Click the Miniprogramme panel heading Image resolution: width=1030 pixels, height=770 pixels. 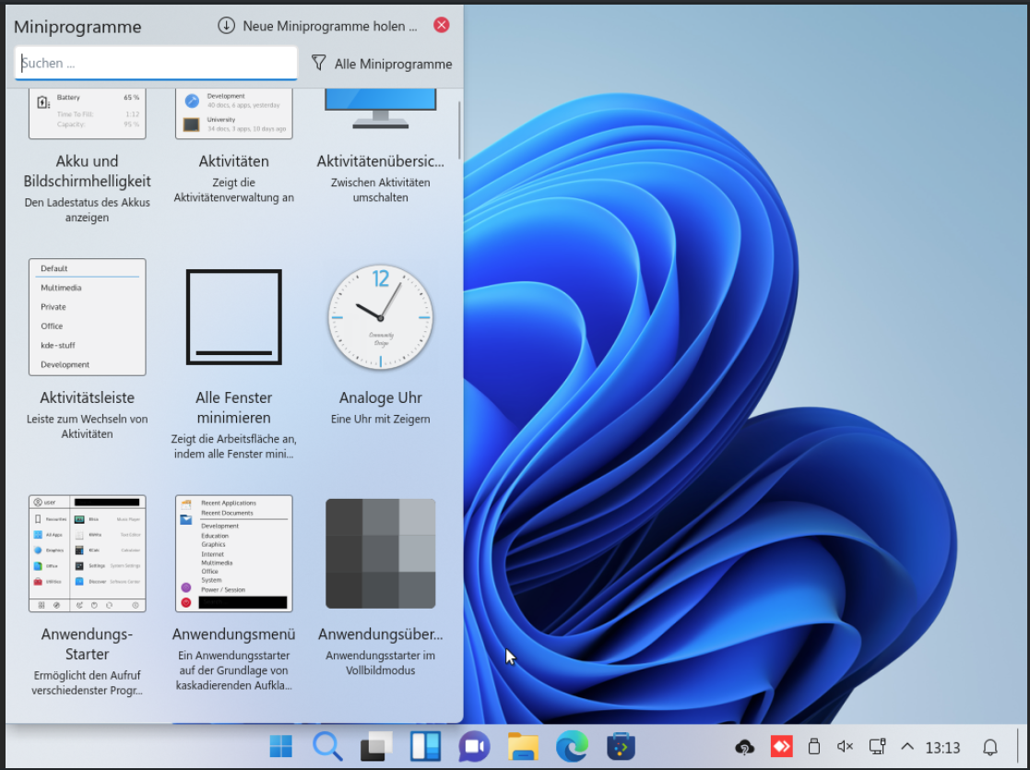(77, 27)
